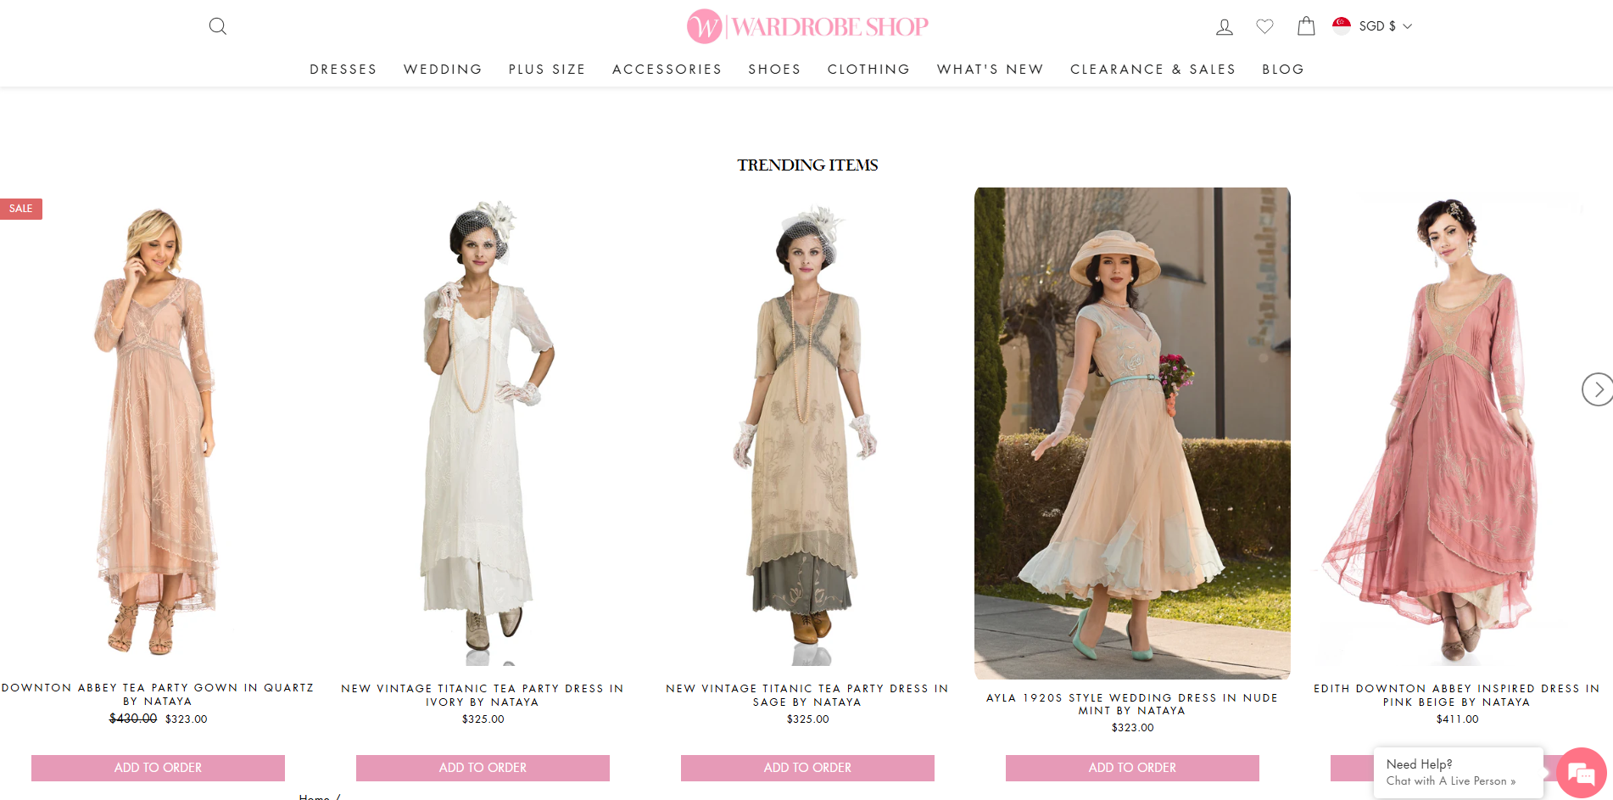The height and width of the screenshot is (800, 1613).
Task: Click the Singapore flag currency icon
Action: pos(1342,25)
